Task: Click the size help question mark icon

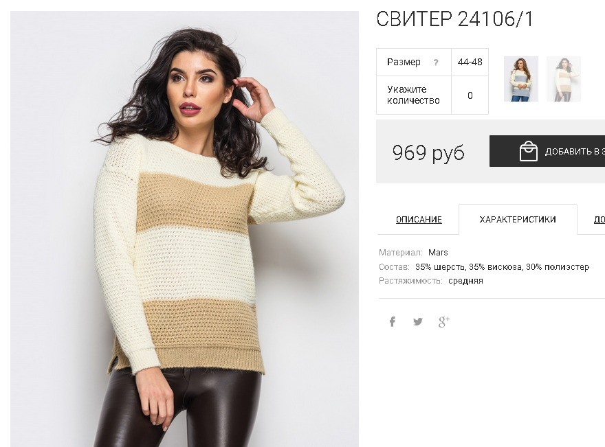Action: point(436,62)
